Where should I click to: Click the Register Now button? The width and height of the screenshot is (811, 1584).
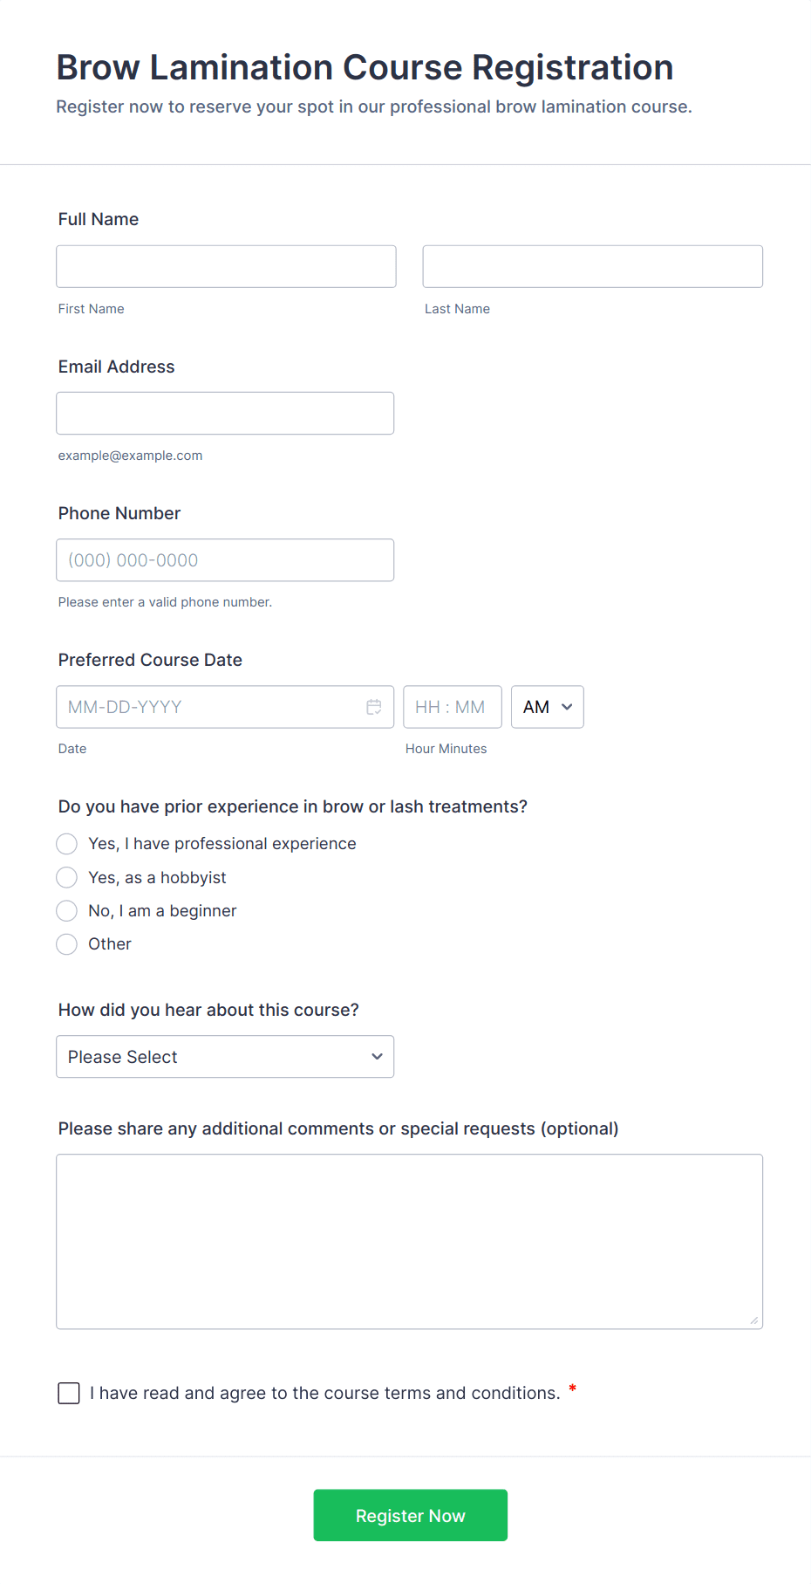coord(410,1515)
